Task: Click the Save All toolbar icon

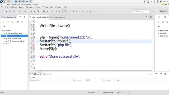Action: tap(14, 11)
